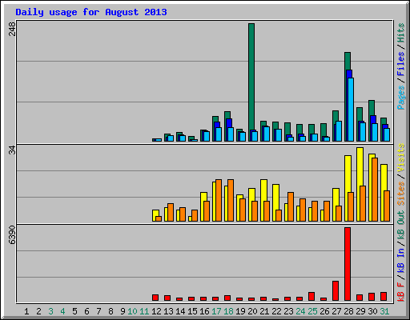Click the green day 31 label
Image resolution: width=410 pixels, height=320 pixels.
384,311
